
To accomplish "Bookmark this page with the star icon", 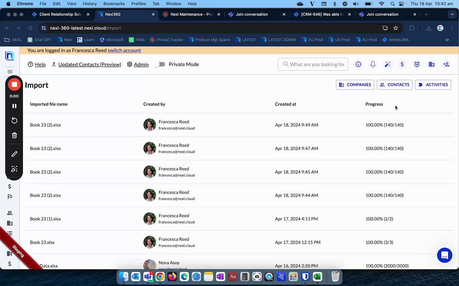I will click(396, 28).
